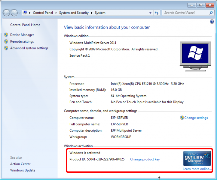Click the Back navigation arrow button
Image resolution: width=217 pixels, height=180 pixels.
tap(6, 13)
